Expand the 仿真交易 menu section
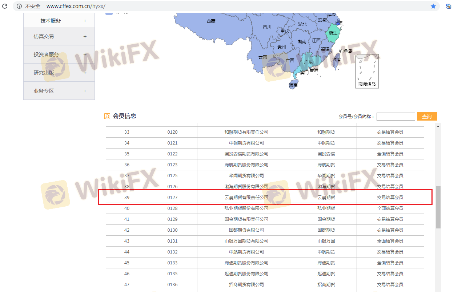This screenshot has height=292, width=454. point(59,36)
